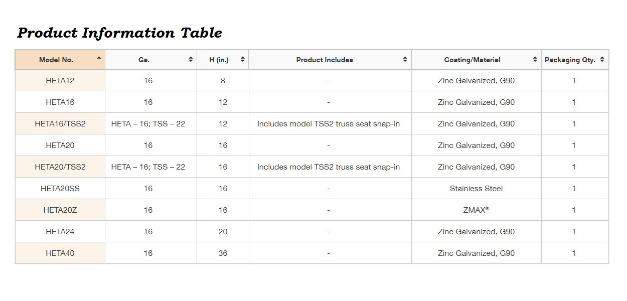Select the HETA16/TSS2 model cell
The height and width of the screenshot is (301, 627).
pos(60,124)
